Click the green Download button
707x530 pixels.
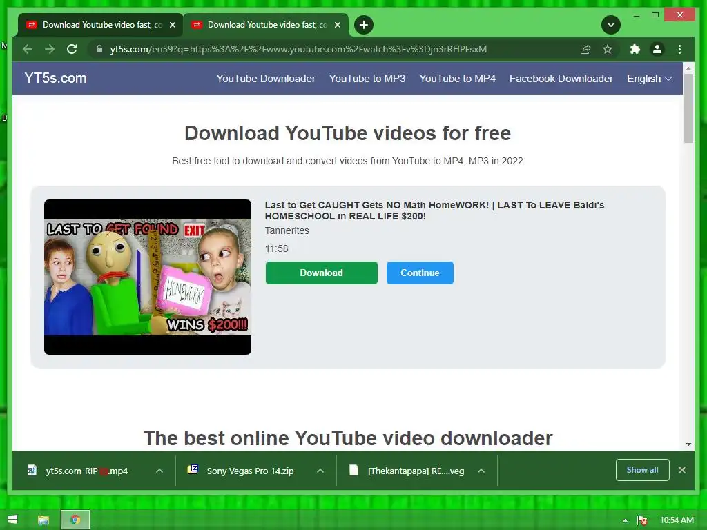click(x=322, y=273)
